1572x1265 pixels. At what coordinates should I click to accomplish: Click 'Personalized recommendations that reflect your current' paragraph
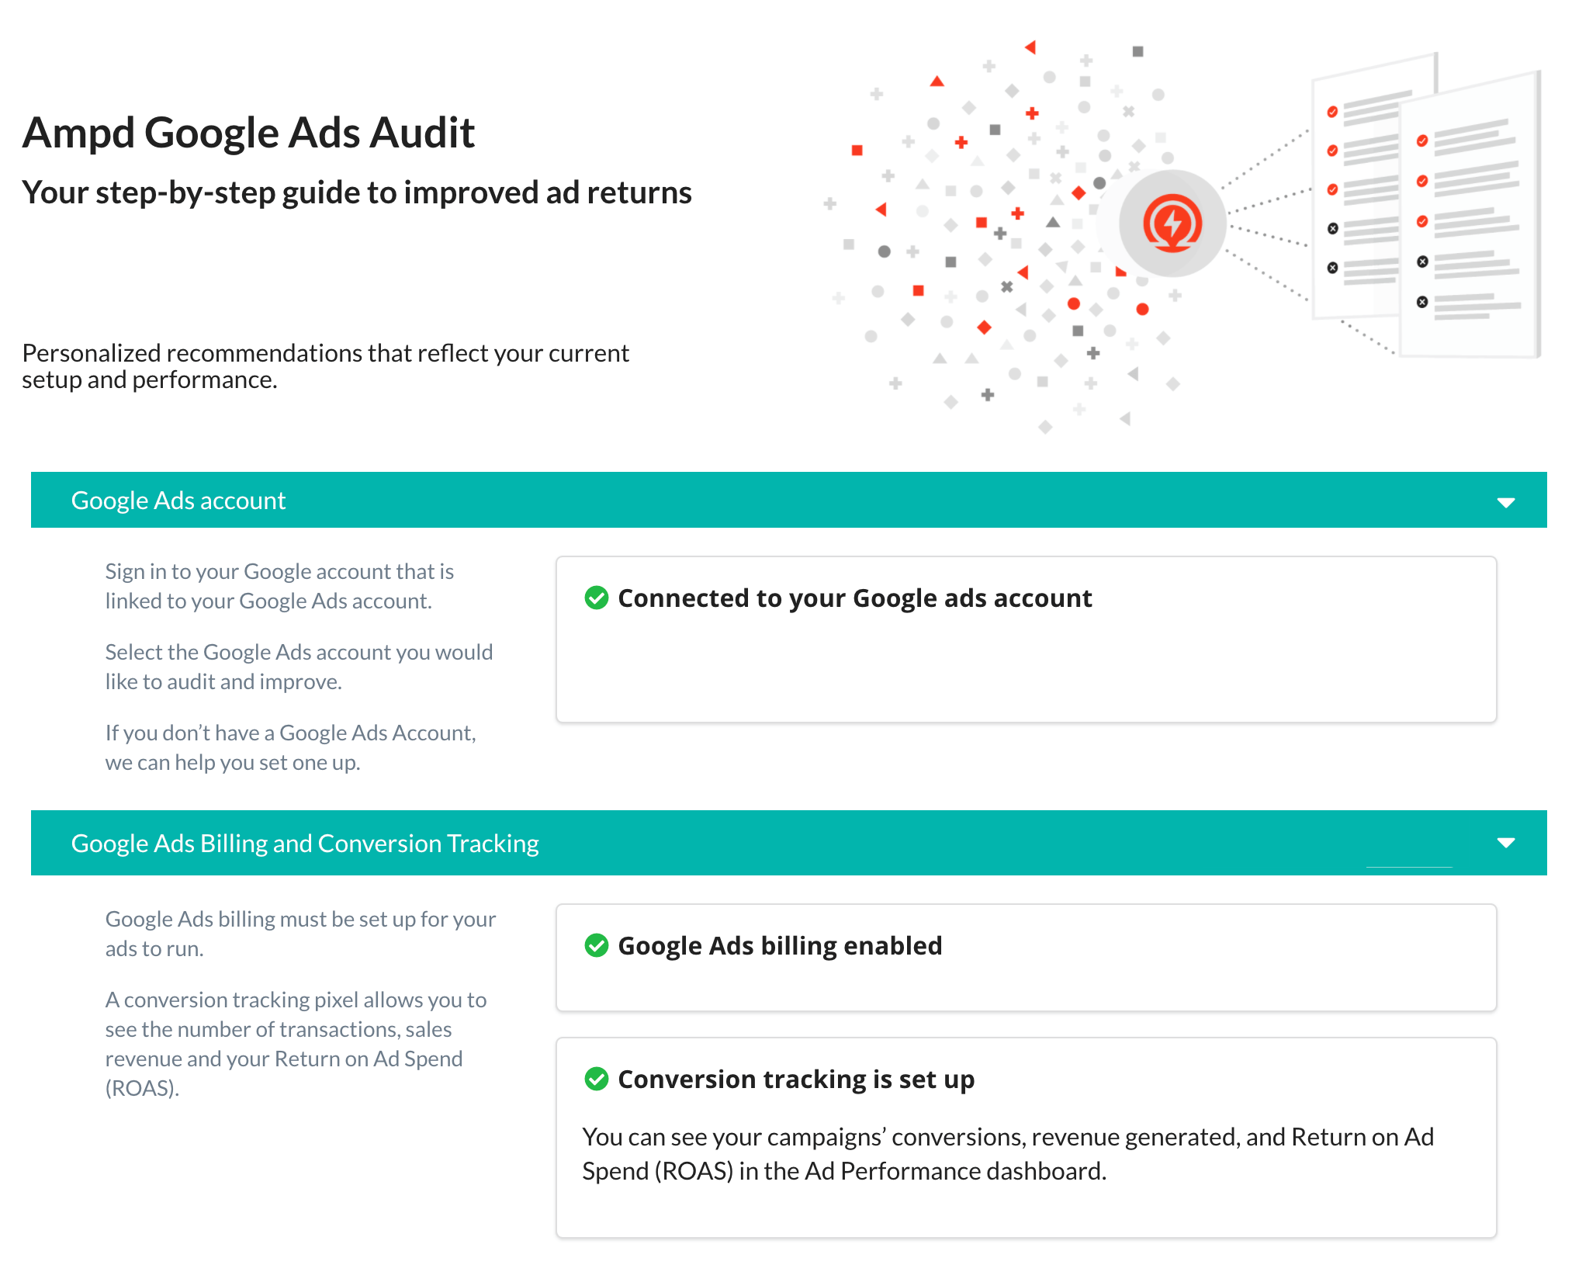pyautogui.click(x=325, y=366)
